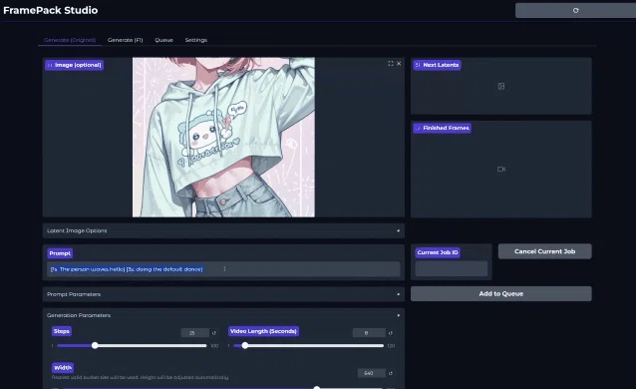The width and height of the screenshot is (636, 389).
Task: Collapse the Generation Parameters section
Action: pyautogui.click(x=223, y=315)
